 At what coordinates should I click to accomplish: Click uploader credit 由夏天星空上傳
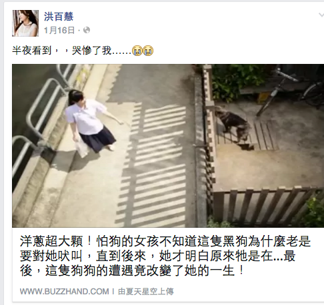(x=146, y=291)
